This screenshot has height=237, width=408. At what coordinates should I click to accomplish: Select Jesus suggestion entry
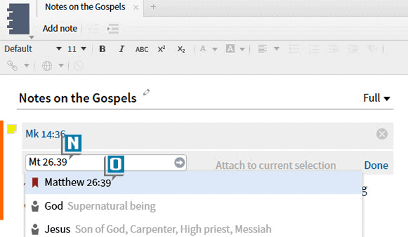[194, 229]
